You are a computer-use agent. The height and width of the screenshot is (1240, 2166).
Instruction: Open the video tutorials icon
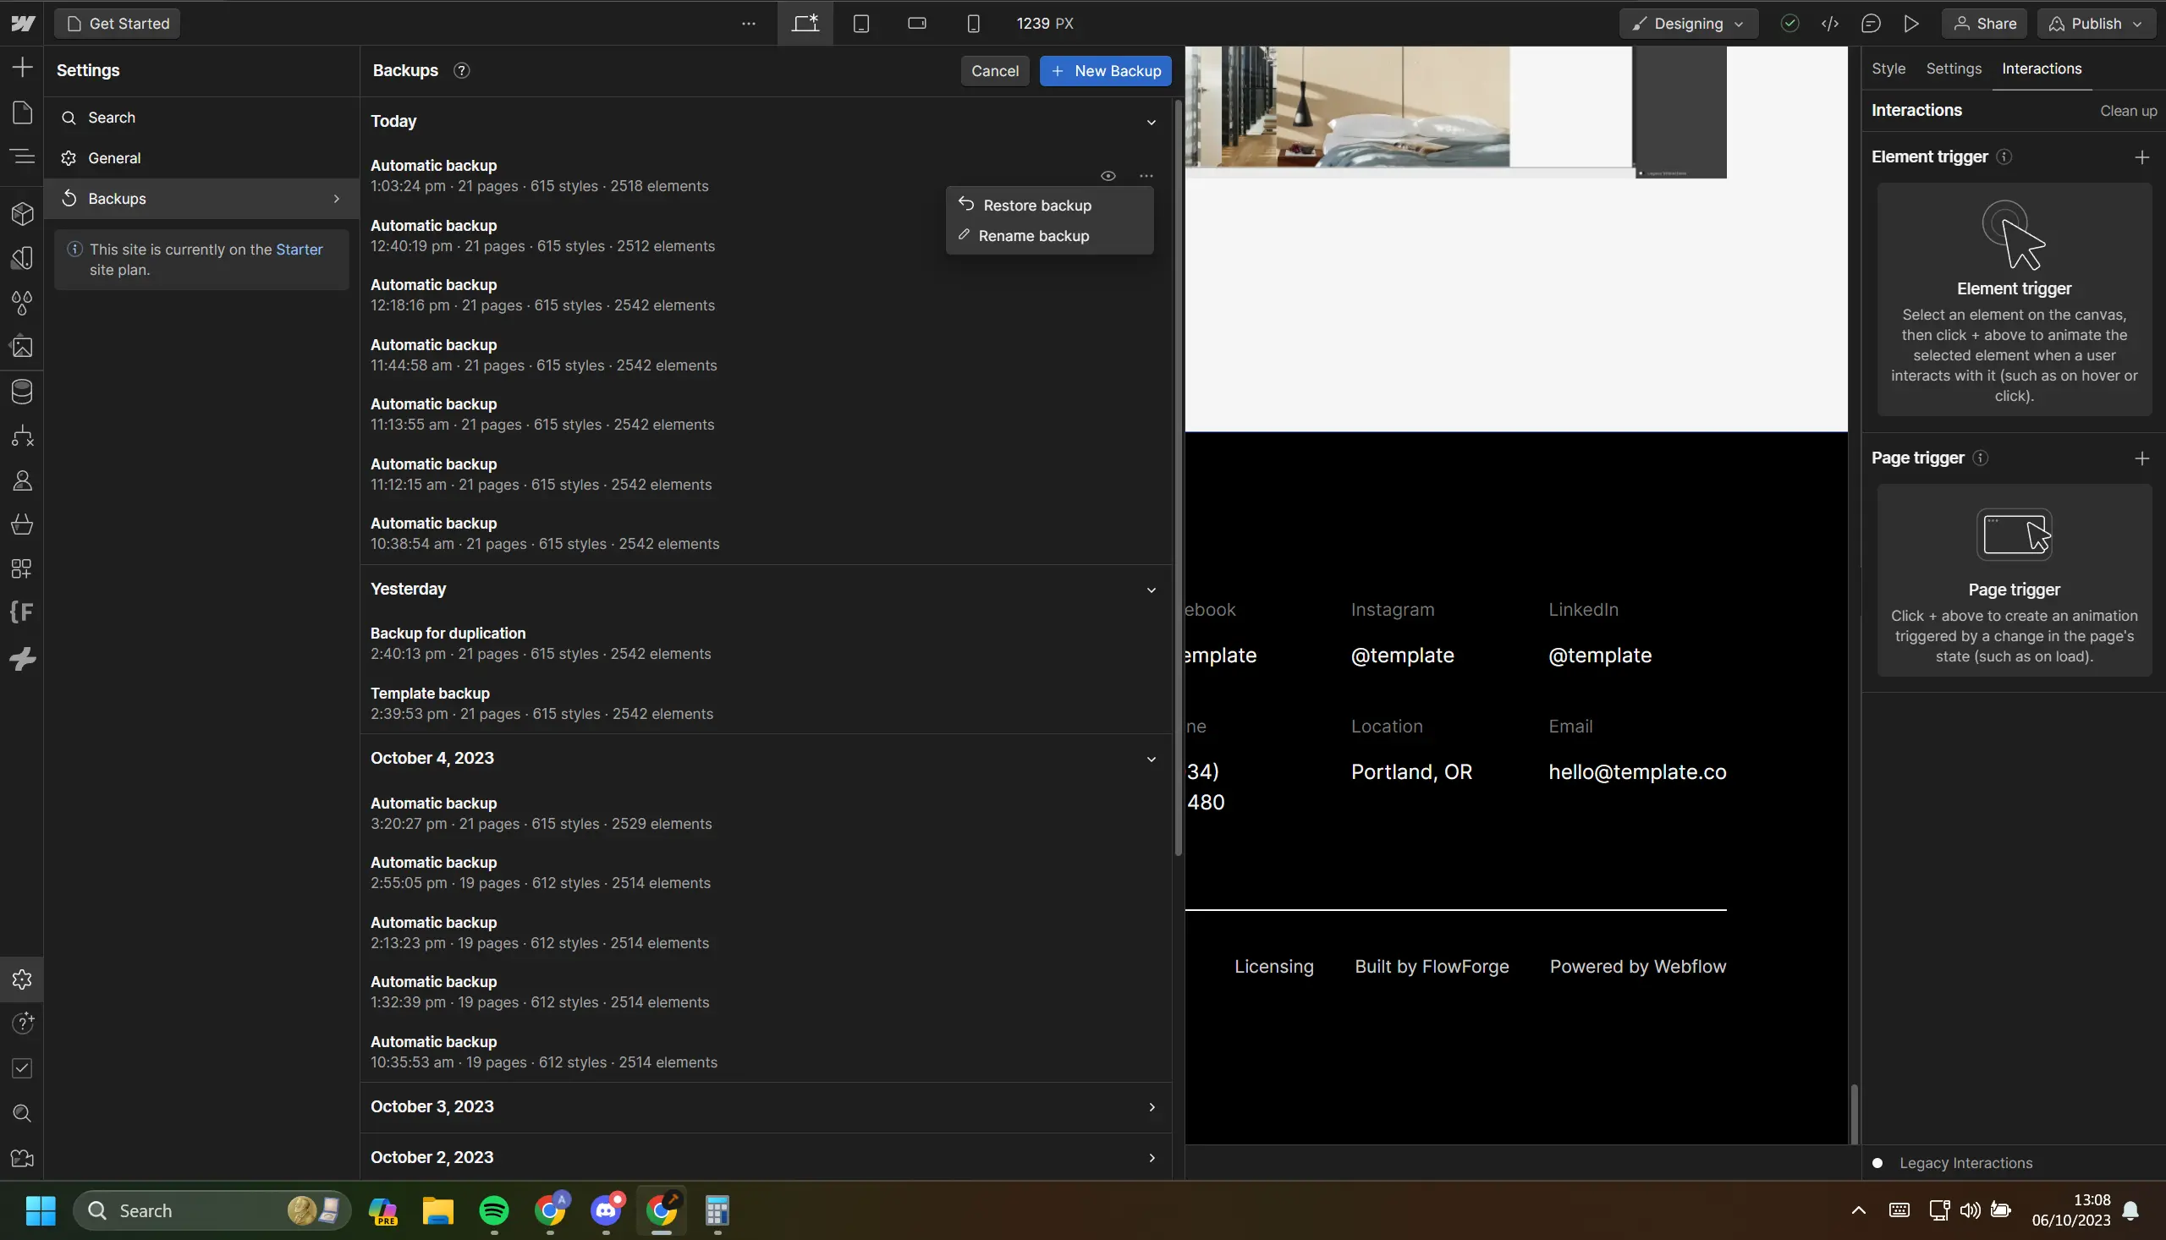22,1158
